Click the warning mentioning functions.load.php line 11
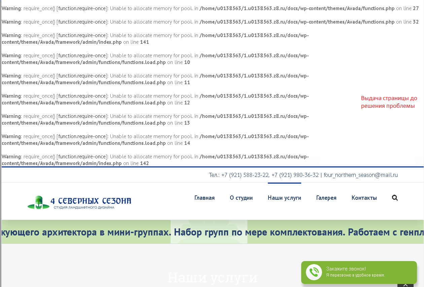 pyautogui.click(x=155, y=79)
